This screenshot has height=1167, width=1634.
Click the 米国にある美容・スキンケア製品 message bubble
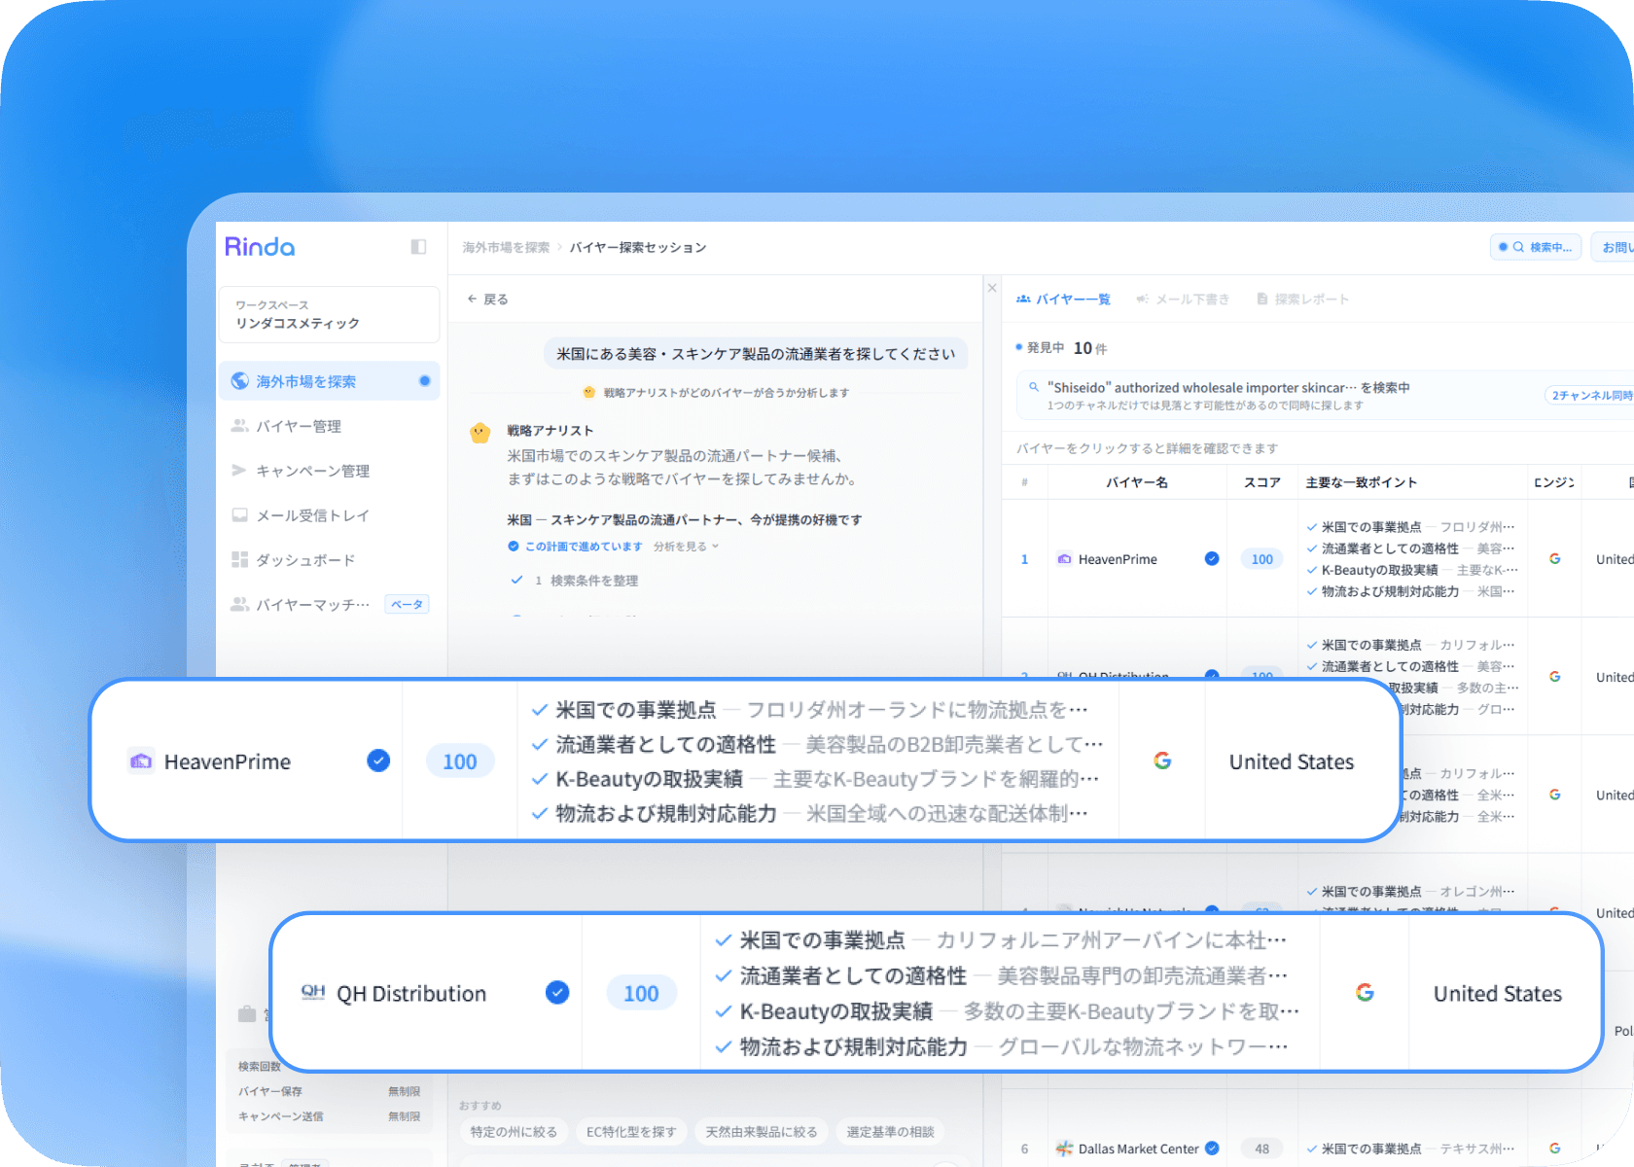point(756,354)
